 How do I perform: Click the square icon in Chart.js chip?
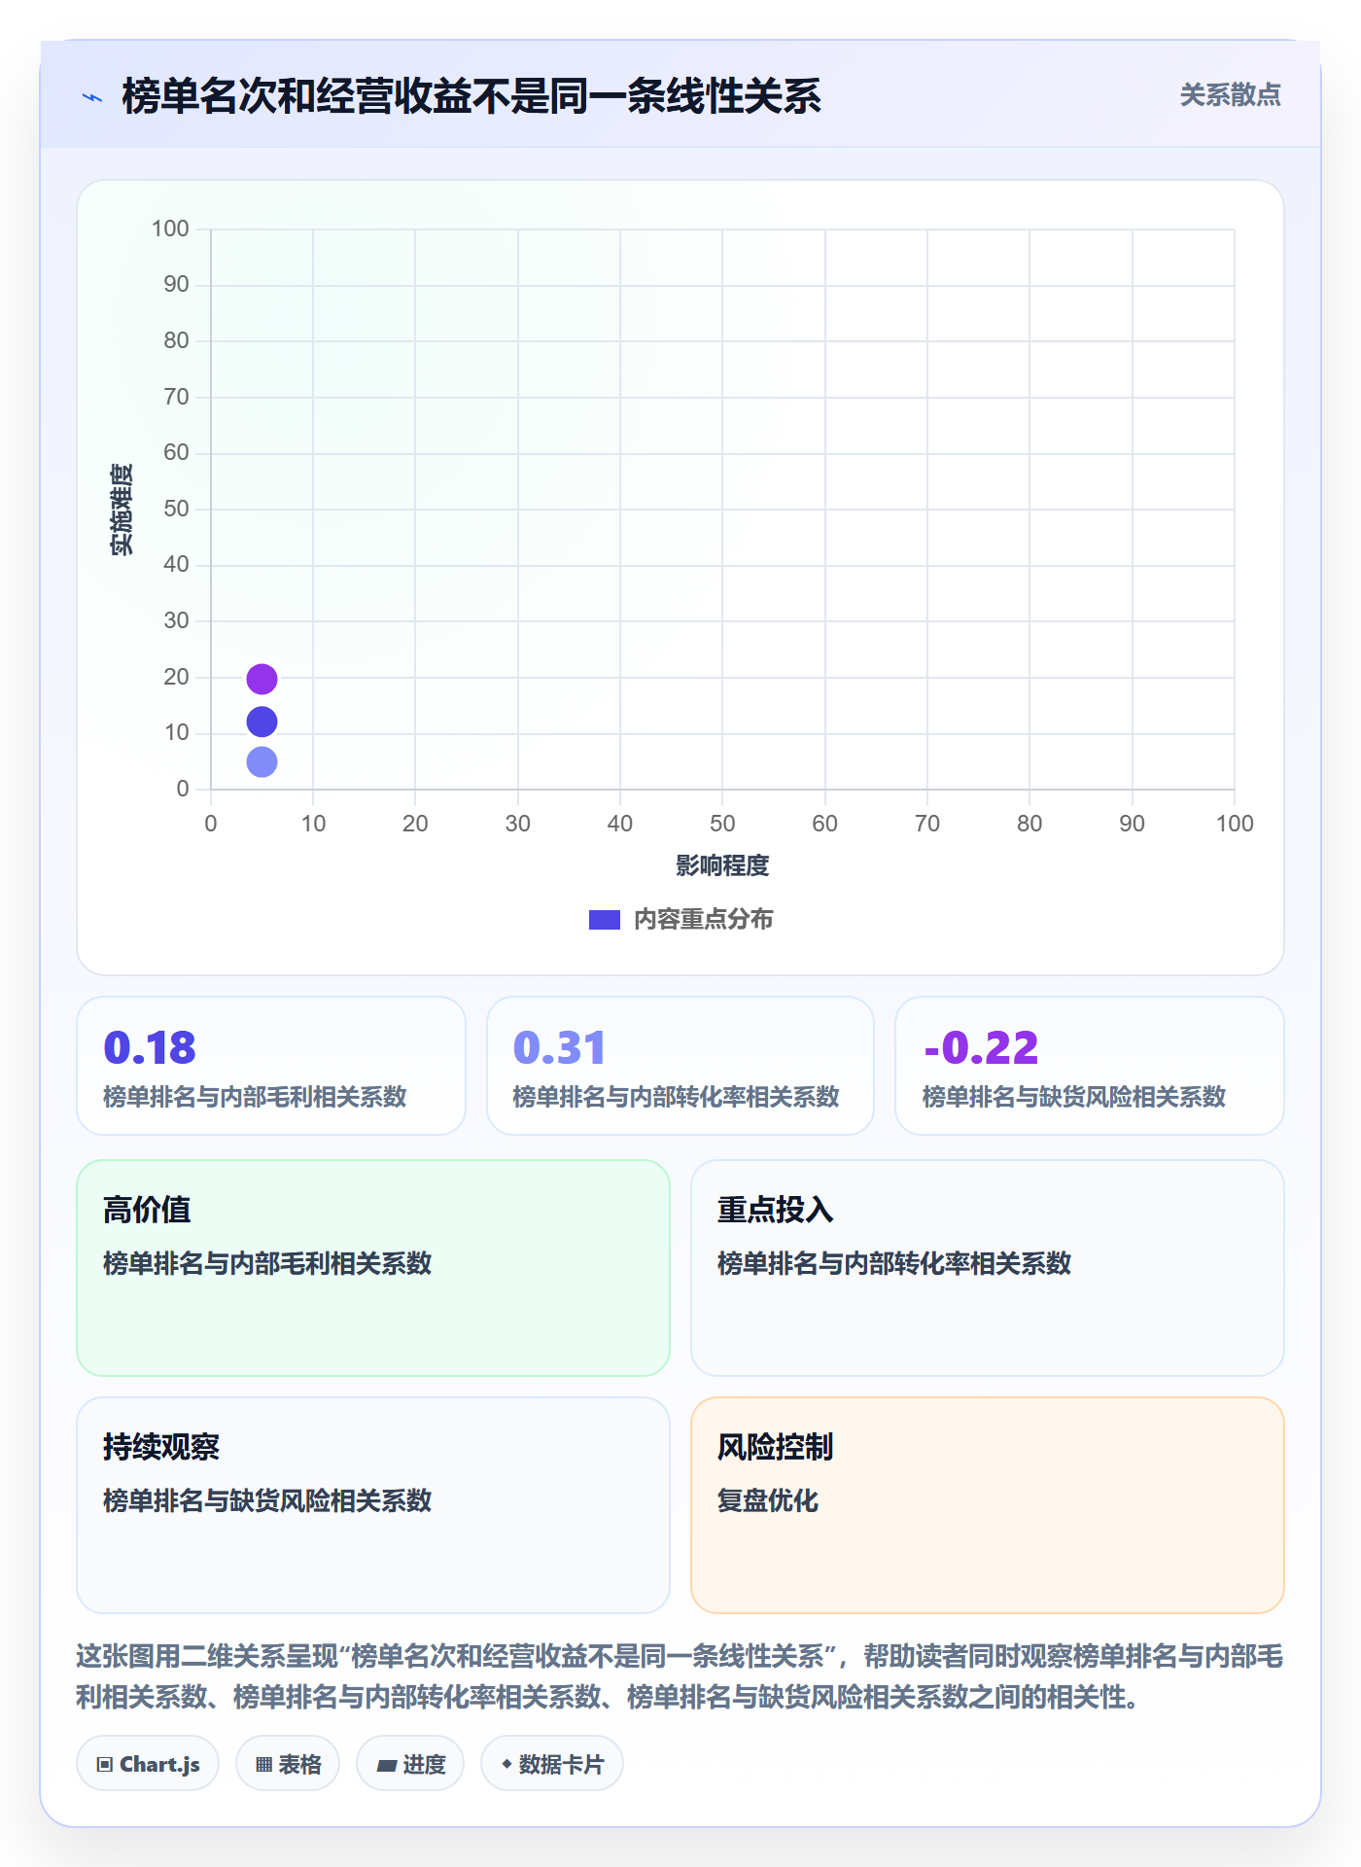click(105, 1765)
